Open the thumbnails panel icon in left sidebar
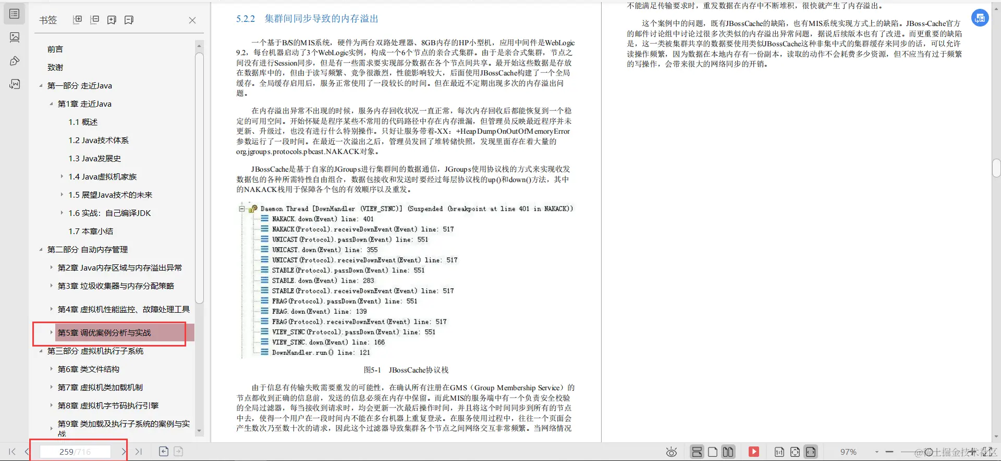The width and height of the screenshot is (1001, 461). [x=15, y=37]
